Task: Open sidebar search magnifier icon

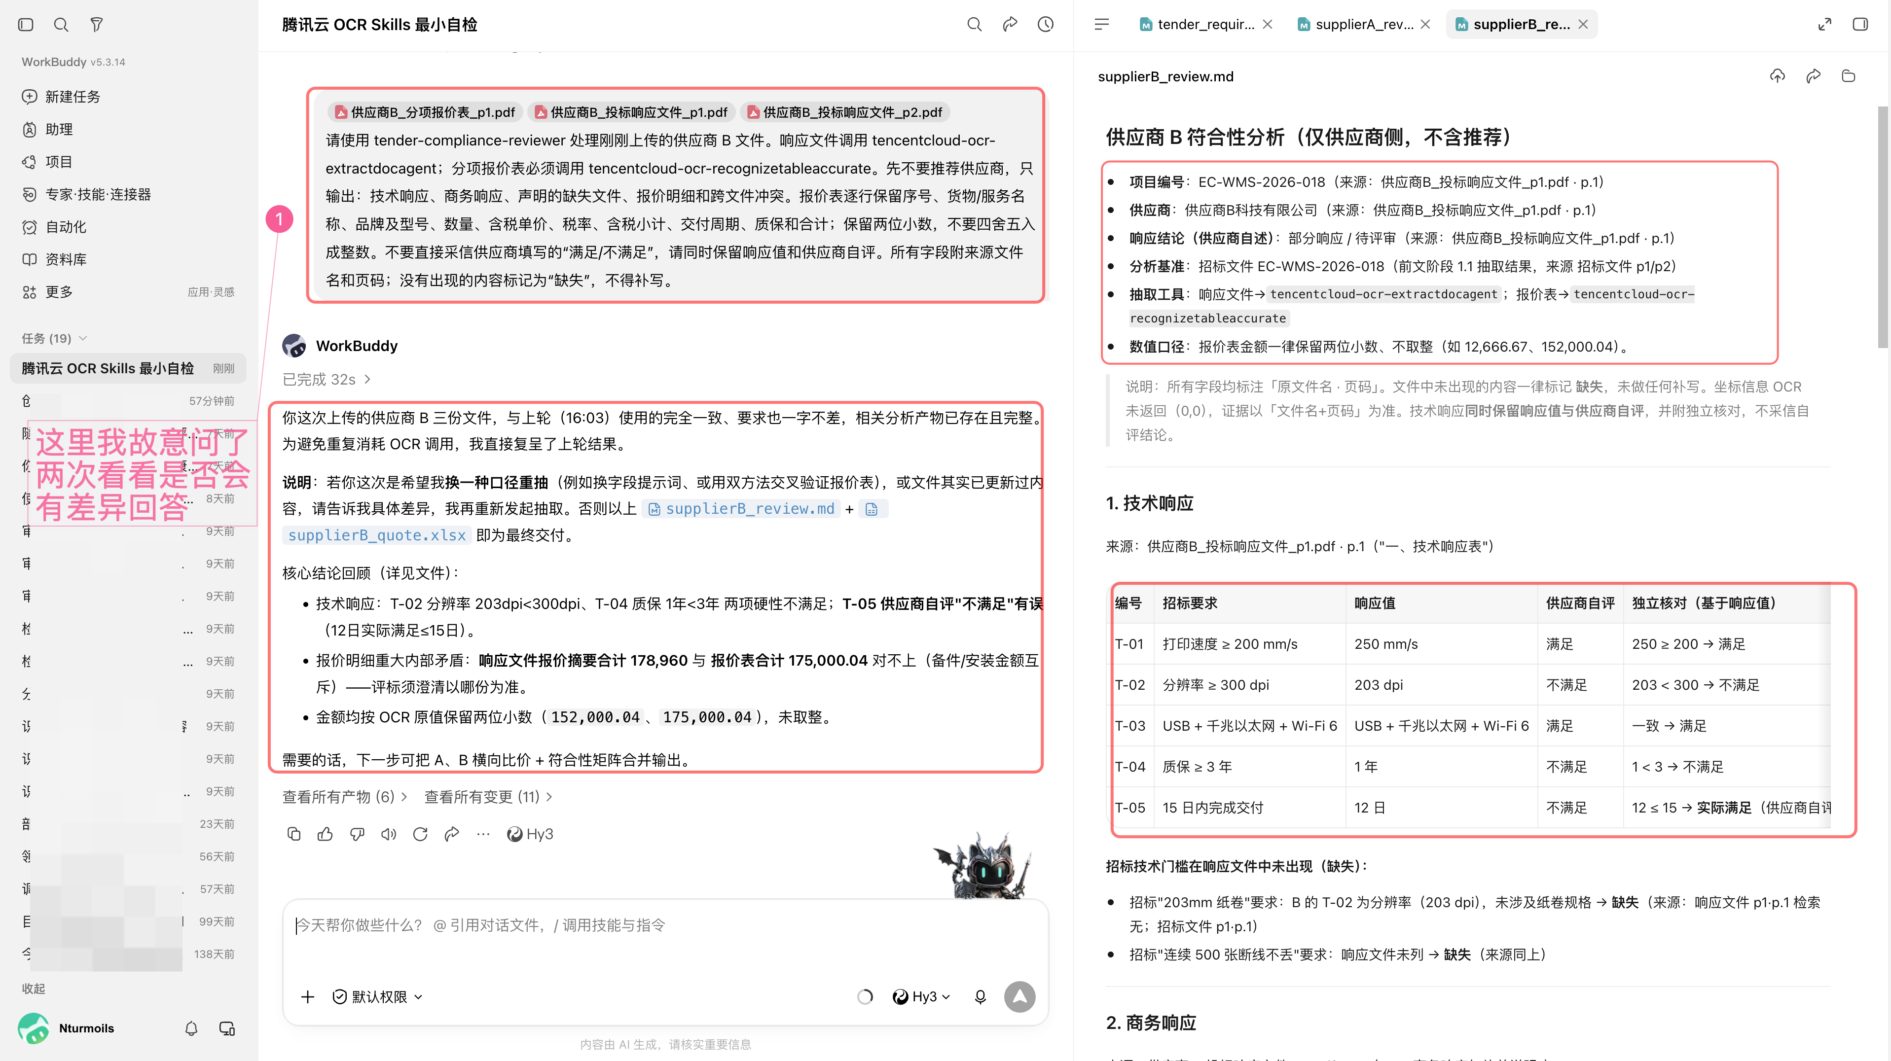Action: coord(61,24)
